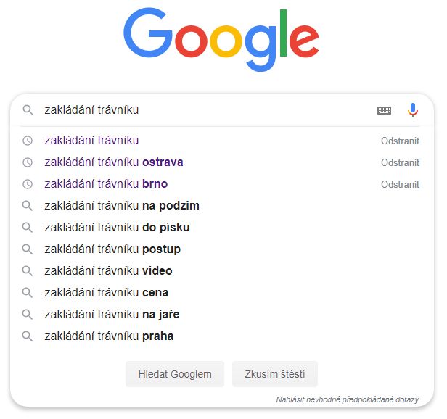Choose the zakládání trávníku cena suggestion
The image size is (447, 419).
pos(106,293)
